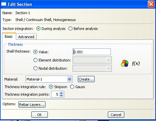Cancel the section edit
Viewport: 156px width, 121px height.
116,115
